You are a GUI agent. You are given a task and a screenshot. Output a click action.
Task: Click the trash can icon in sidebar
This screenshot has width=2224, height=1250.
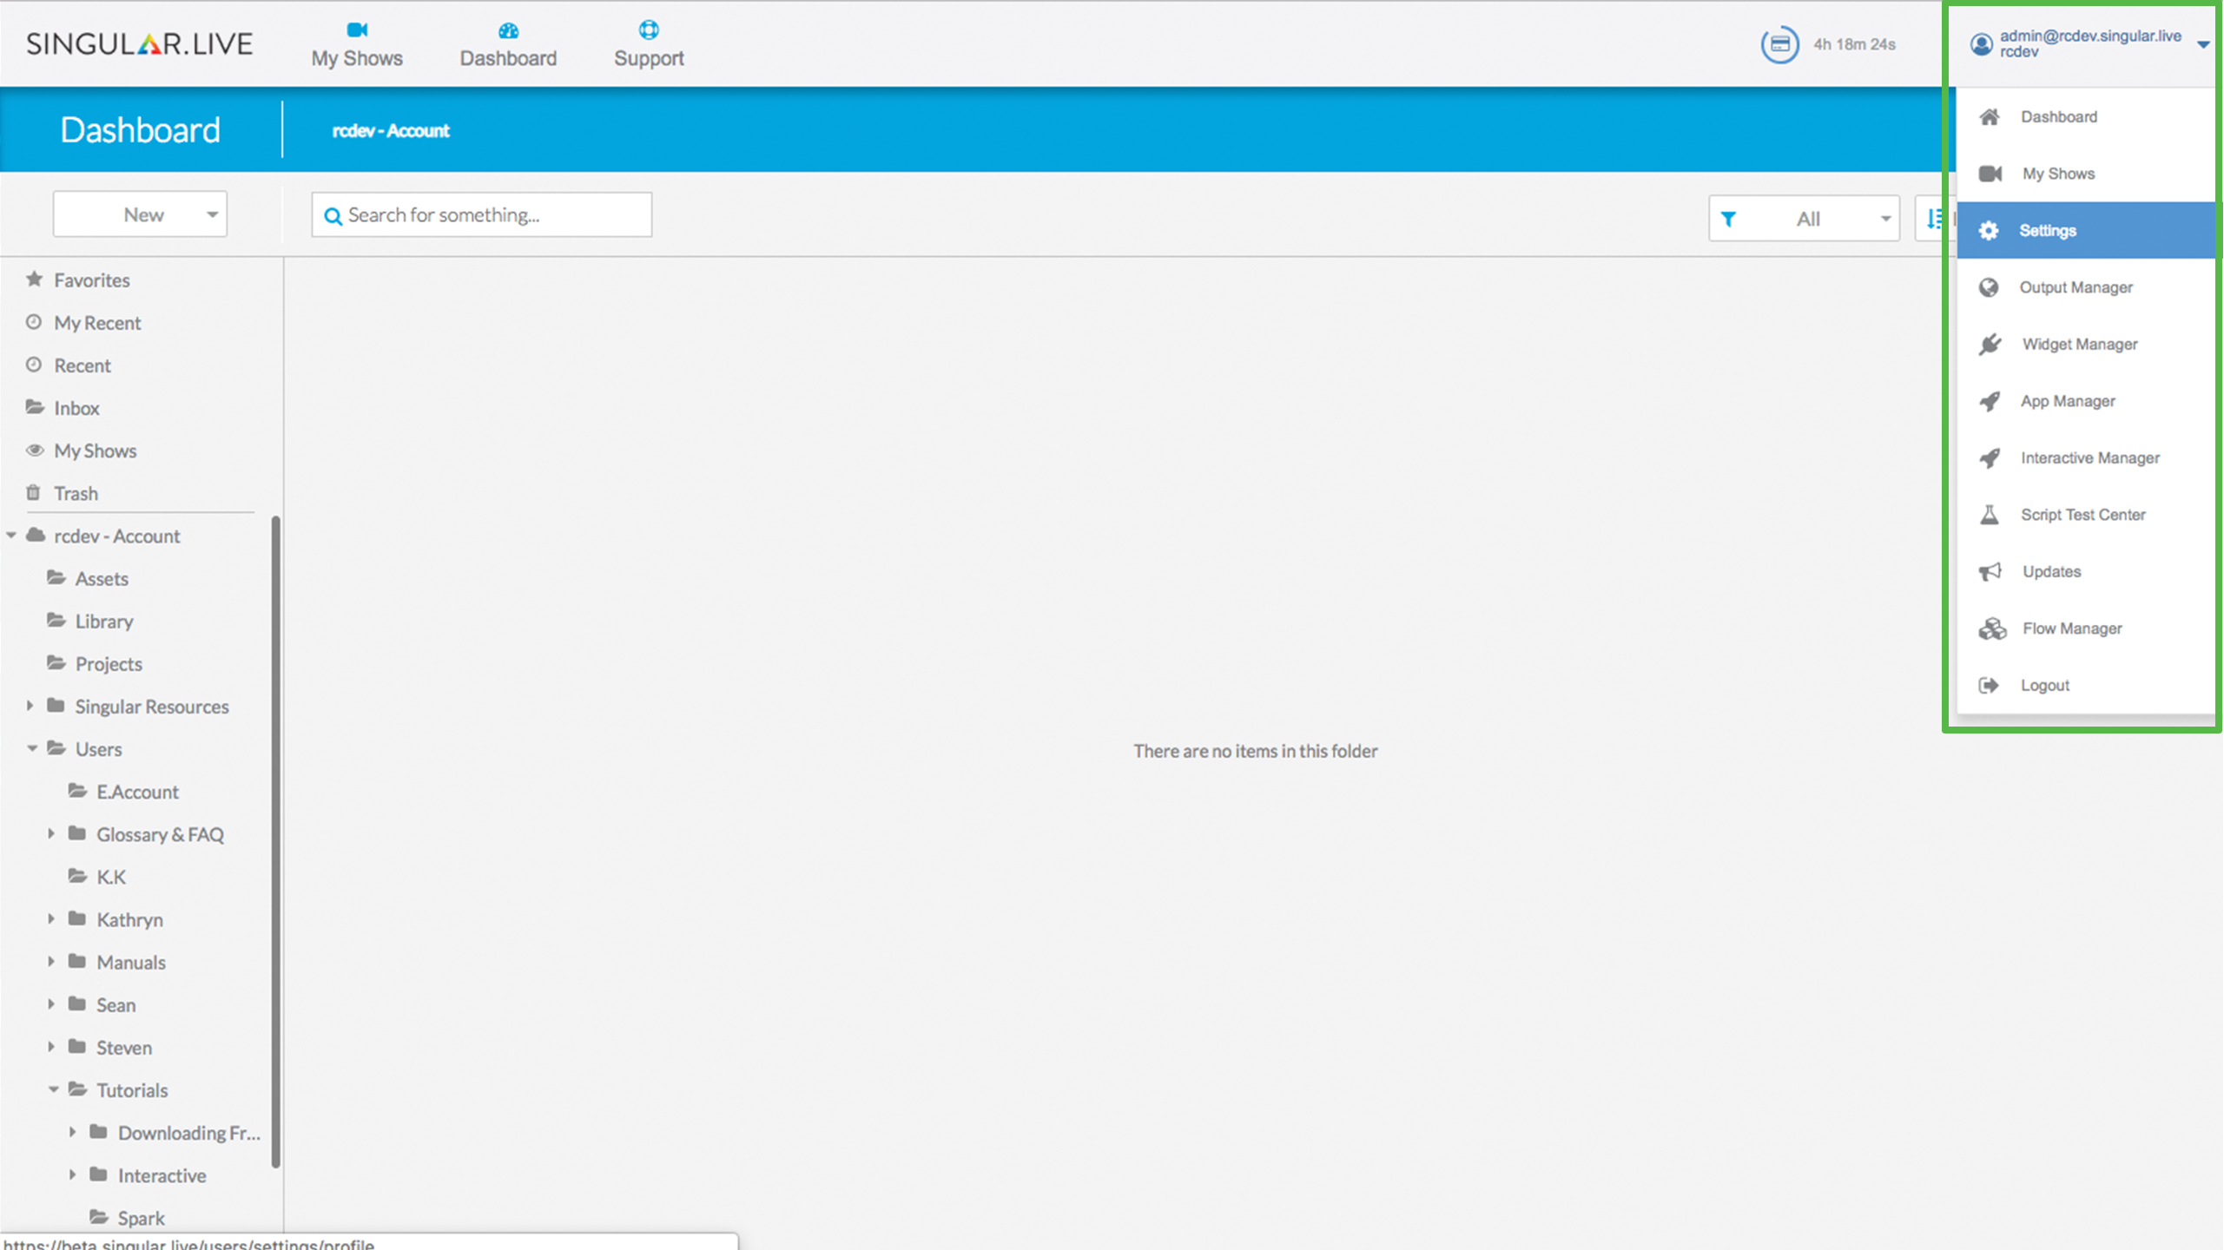33,492
